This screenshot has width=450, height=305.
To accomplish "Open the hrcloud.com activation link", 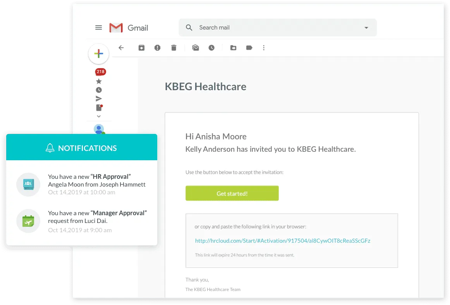I will (x=283, y=241).
